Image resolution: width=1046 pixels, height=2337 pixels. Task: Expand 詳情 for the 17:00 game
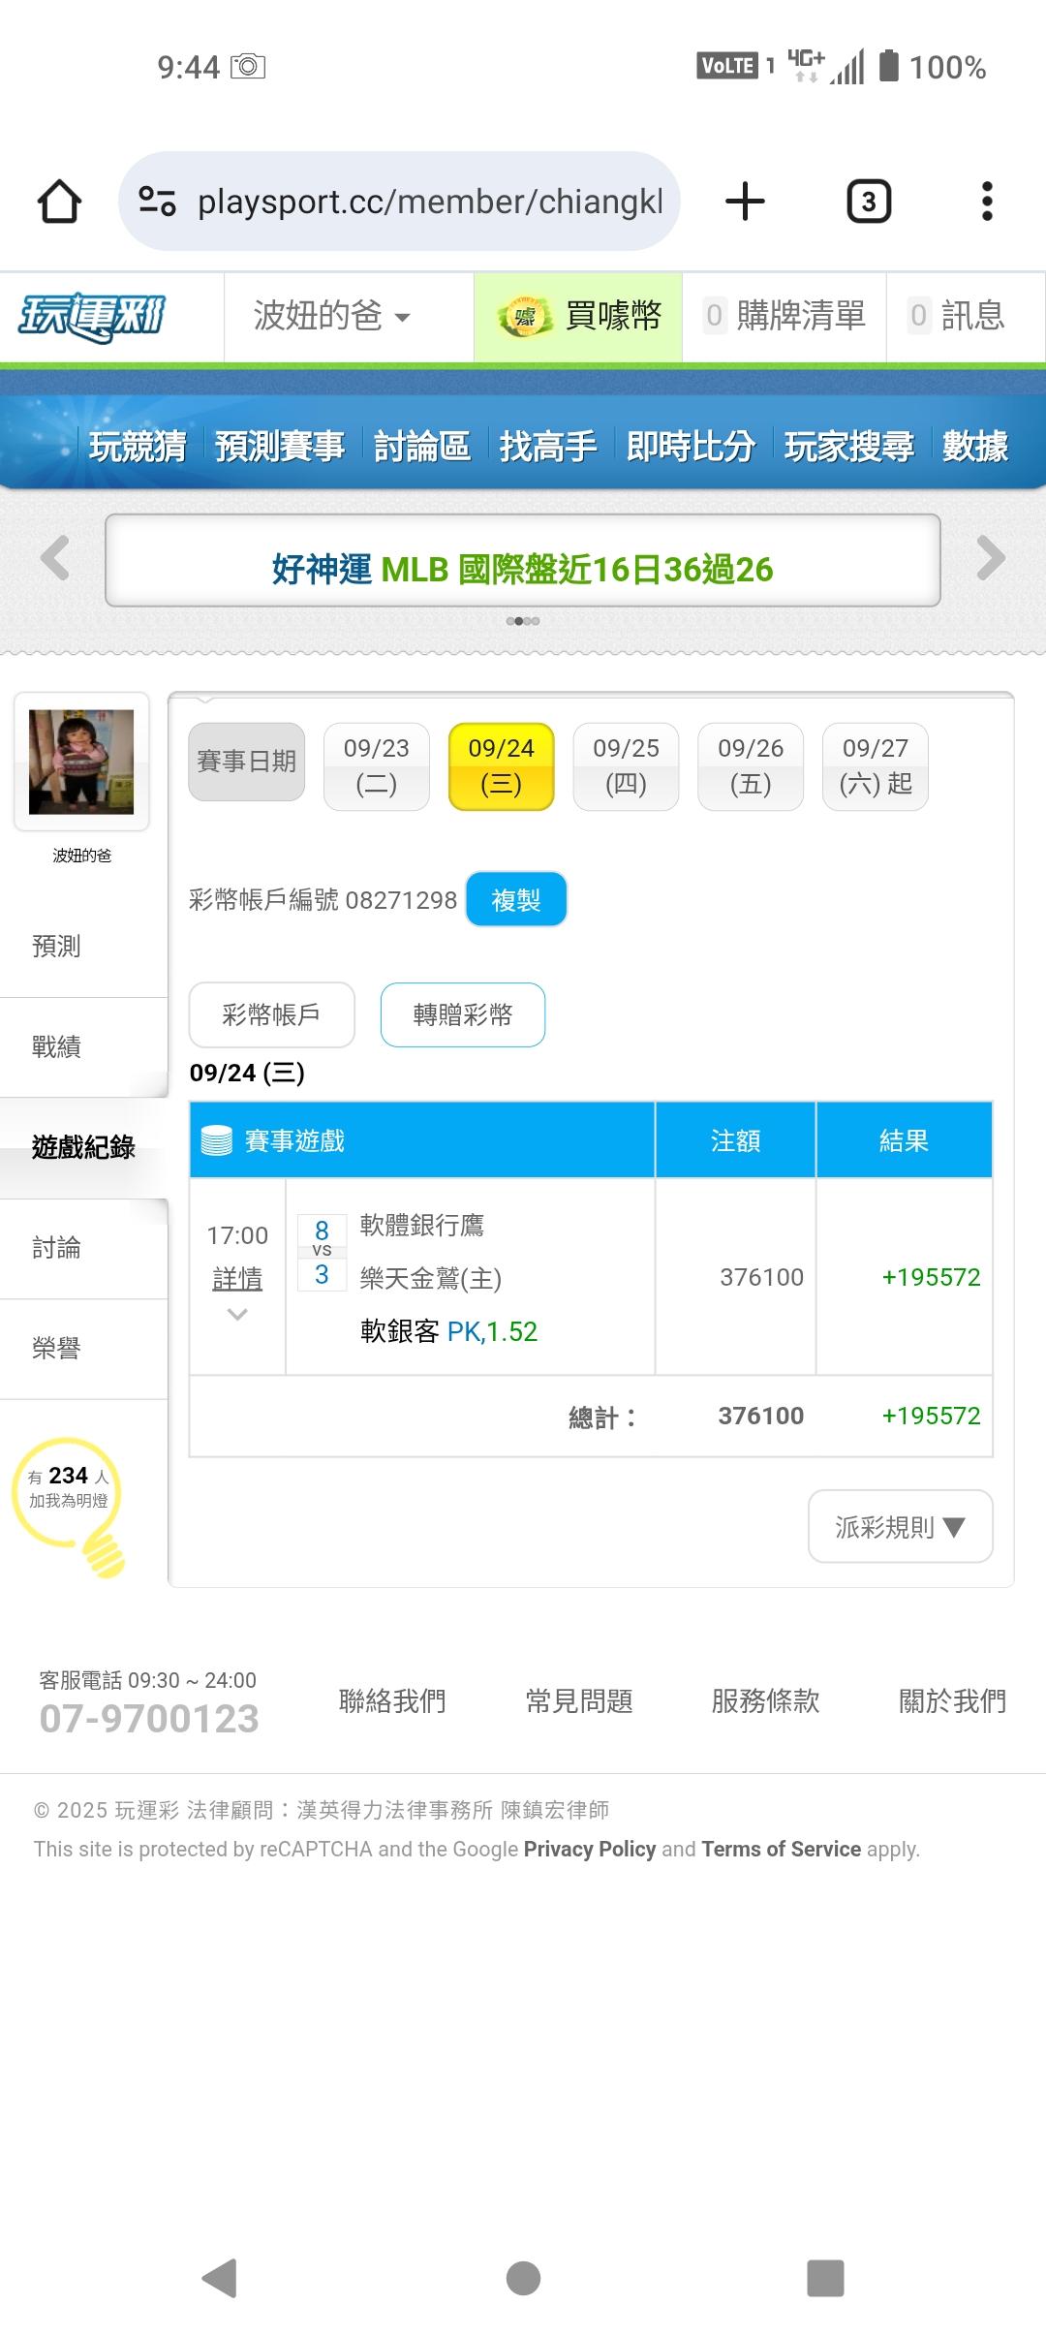pos(237,1279)
